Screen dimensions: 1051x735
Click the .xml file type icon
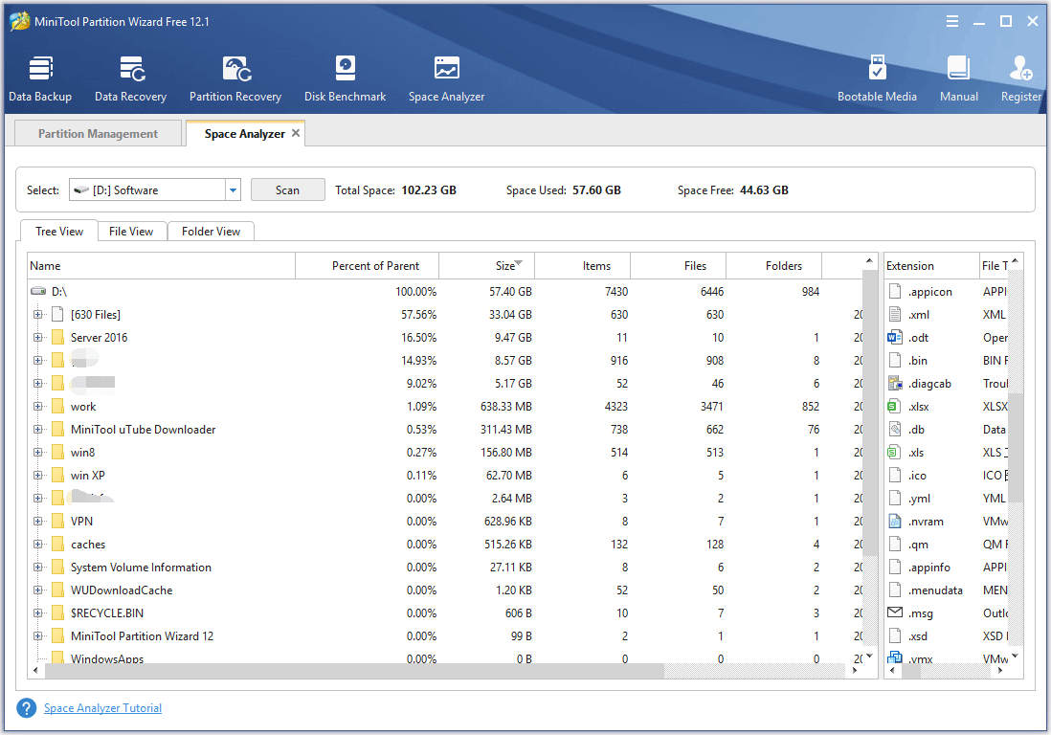click(895, 314)
